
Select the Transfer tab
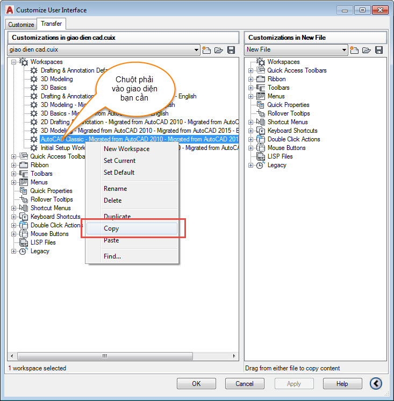pyautogui.click(x=52, y=24)
